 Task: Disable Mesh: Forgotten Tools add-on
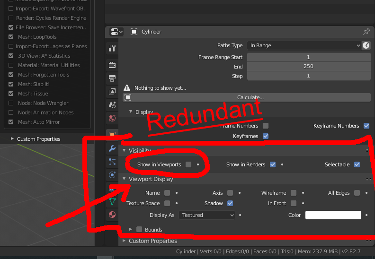tap(11, 75)
